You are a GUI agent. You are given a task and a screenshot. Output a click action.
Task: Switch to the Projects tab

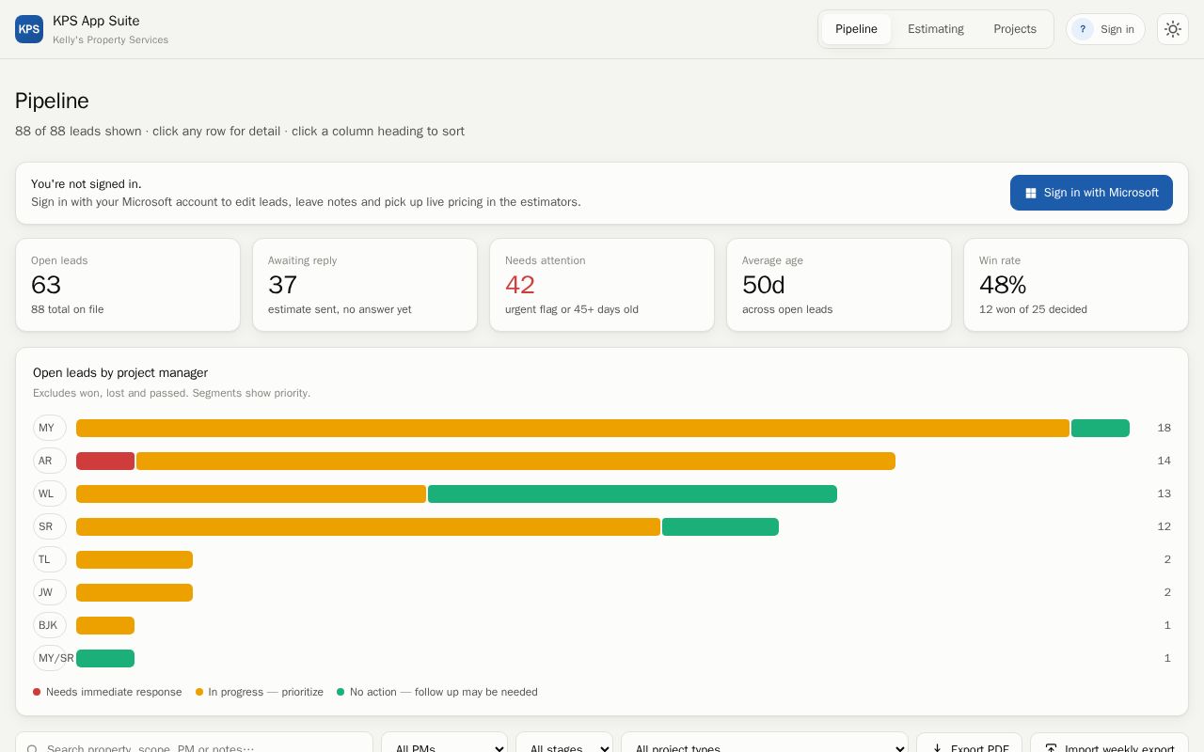pos(1015,29)
